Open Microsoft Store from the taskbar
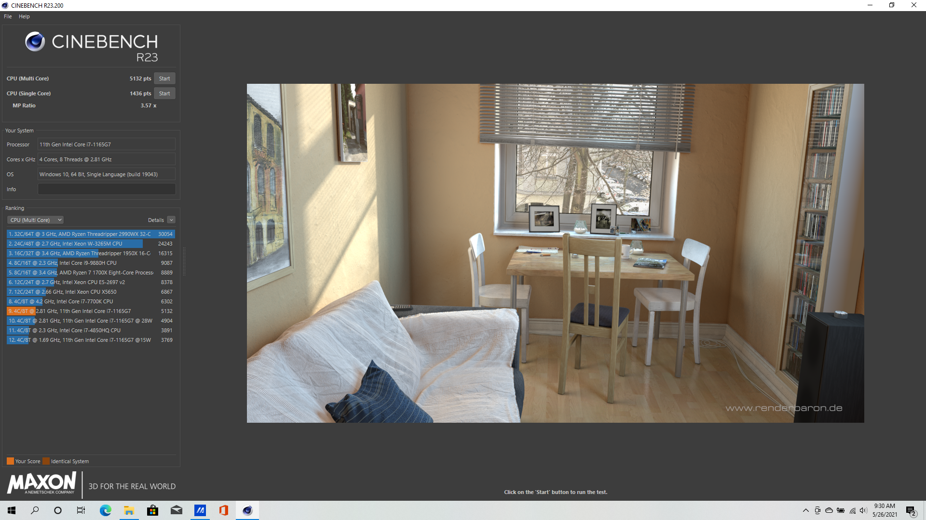 click(152, 510)
